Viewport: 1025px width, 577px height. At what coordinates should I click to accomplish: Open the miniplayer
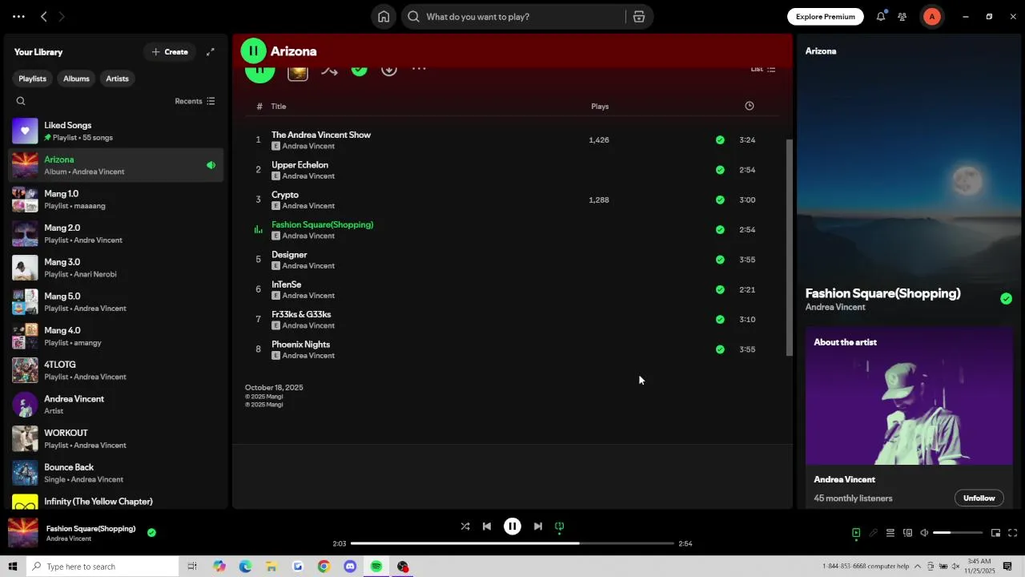(x=995, y=533)
